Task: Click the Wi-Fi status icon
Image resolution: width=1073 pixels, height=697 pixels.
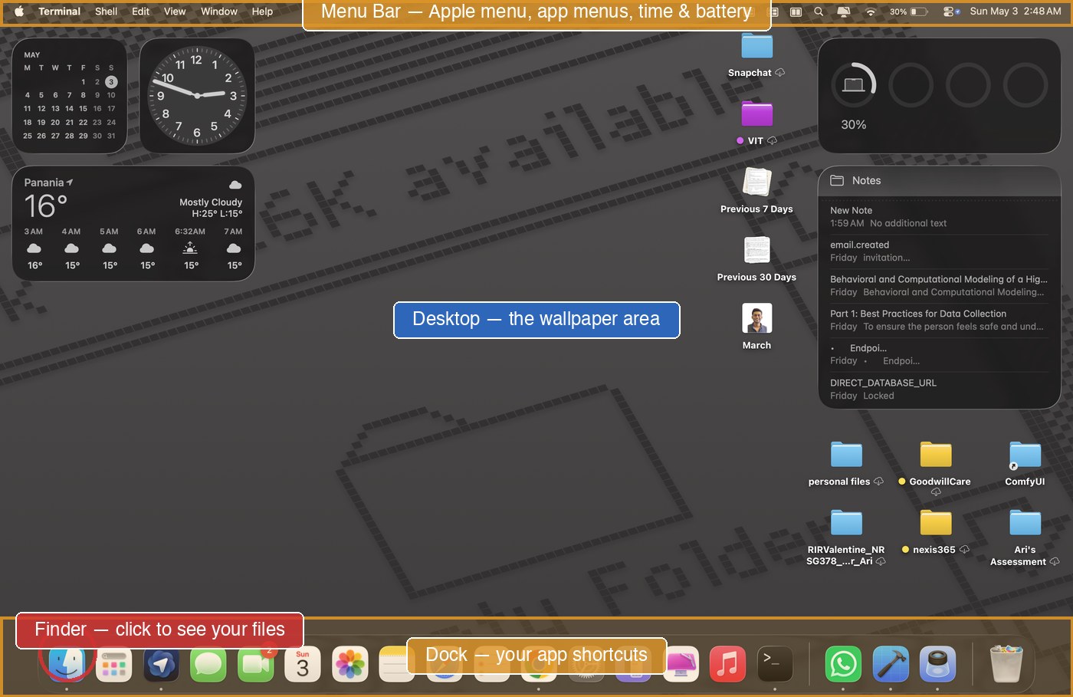Action: click(x=870, y=12)
